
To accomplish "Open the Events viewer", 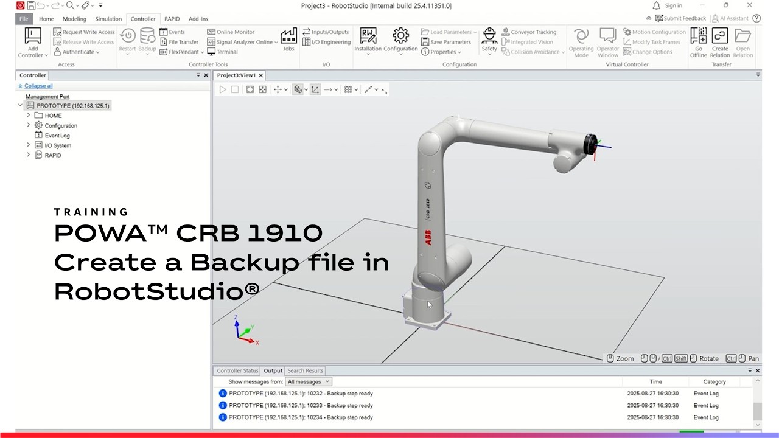I will (172, 32).
